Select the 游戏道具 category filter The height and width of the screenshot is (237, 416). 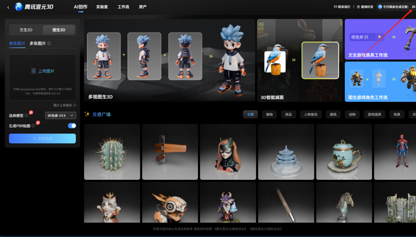point(374,114)
